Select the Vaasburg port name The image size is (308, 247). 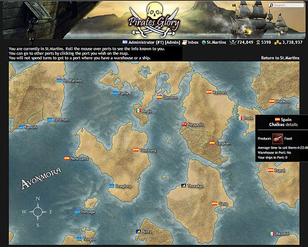(x=148, y=150)
